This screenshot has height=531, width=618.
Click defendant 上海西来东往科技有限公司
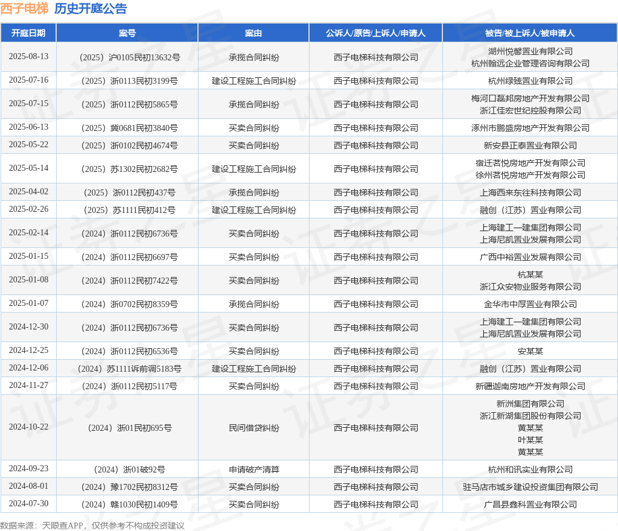tap(530, 192)
